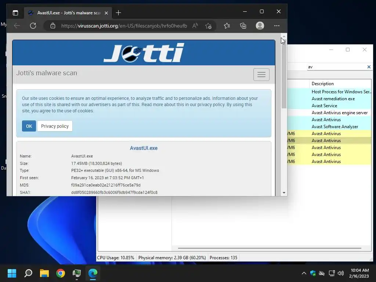Click the First seen date value
The width and height of the screenshot is (376, 282).
108,178
